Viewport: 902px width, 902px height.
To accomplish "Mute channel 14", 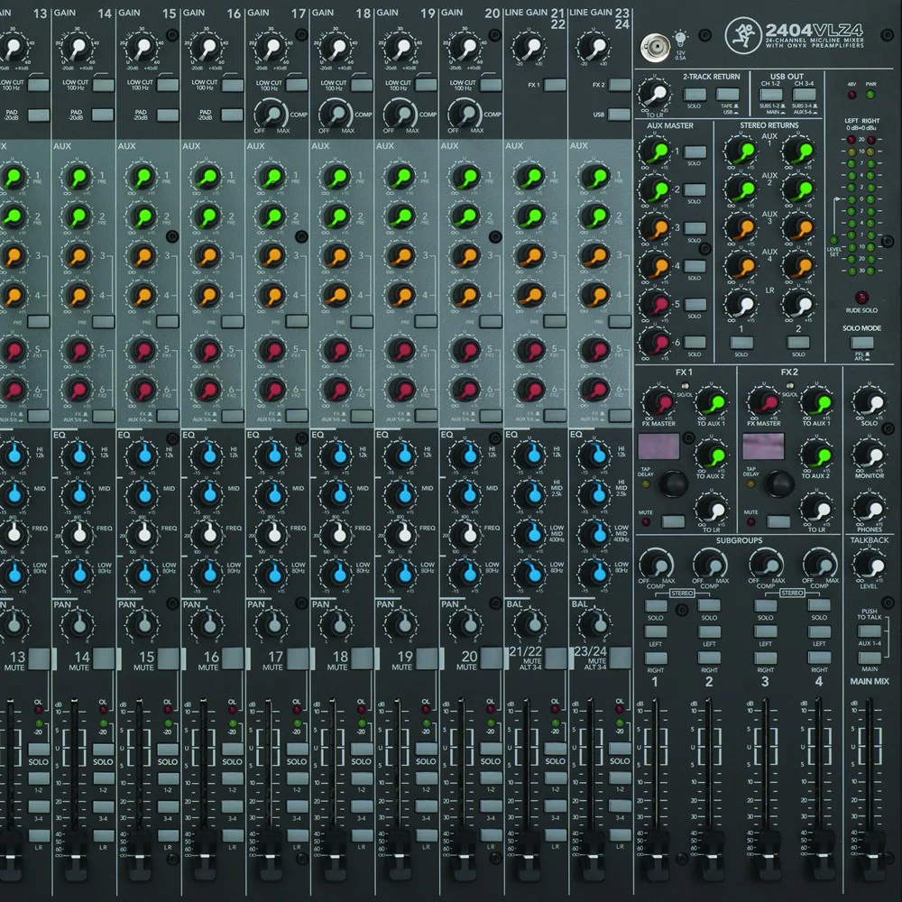I will click(x=104, y=658).
